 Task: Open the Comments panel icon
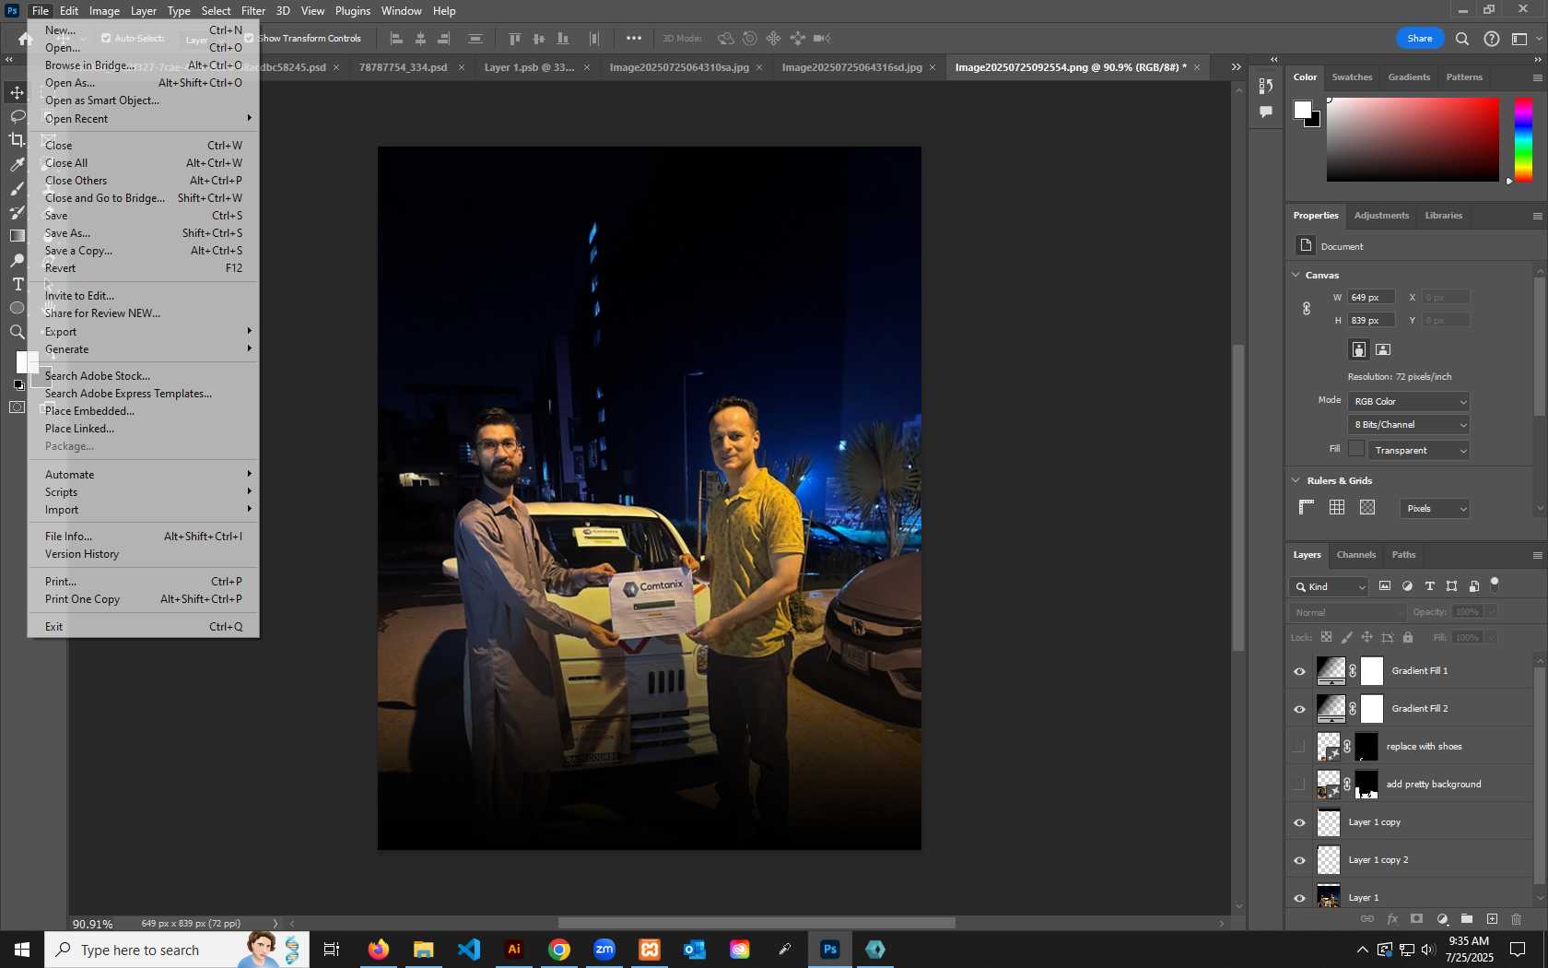click(x=1266, y=112)
